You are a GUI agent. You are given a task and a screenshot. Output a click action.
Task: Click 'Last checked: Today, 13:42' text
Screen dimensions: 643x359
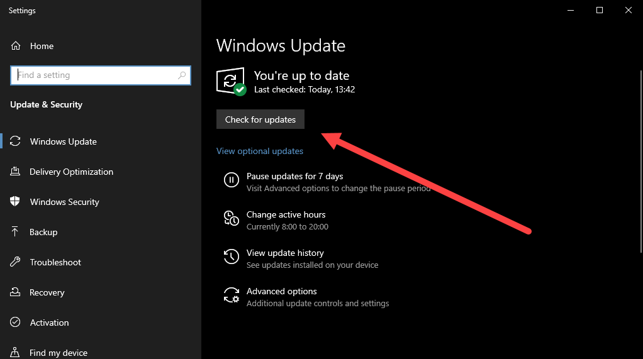click(x=305, y=89)
